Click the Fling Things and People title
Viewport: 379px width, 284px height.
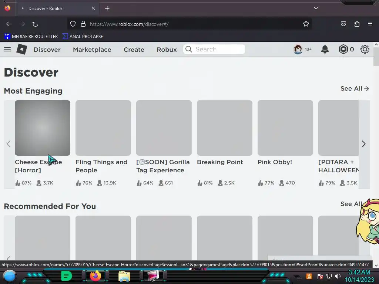pyautogui.click(x=101, y=166)
